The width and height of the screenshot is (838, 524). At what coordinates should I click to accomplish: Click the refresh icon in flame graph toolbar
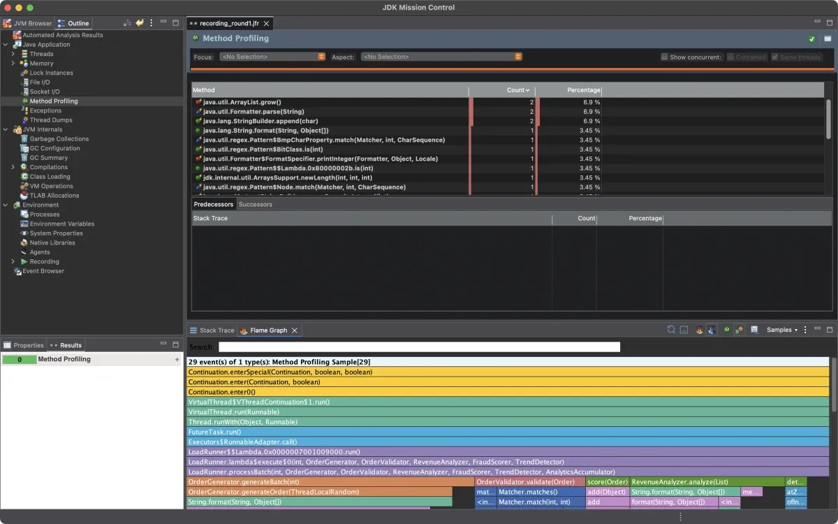click(671, 329)
